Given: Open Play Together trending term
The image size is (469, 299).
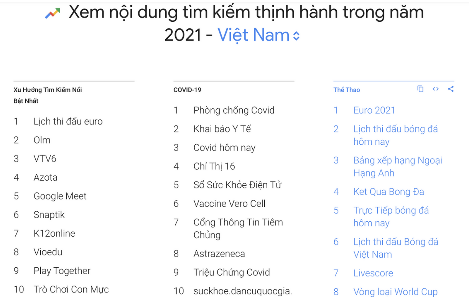Looking at the screenshot, I should pyautogui.click(x=62, y=271).
